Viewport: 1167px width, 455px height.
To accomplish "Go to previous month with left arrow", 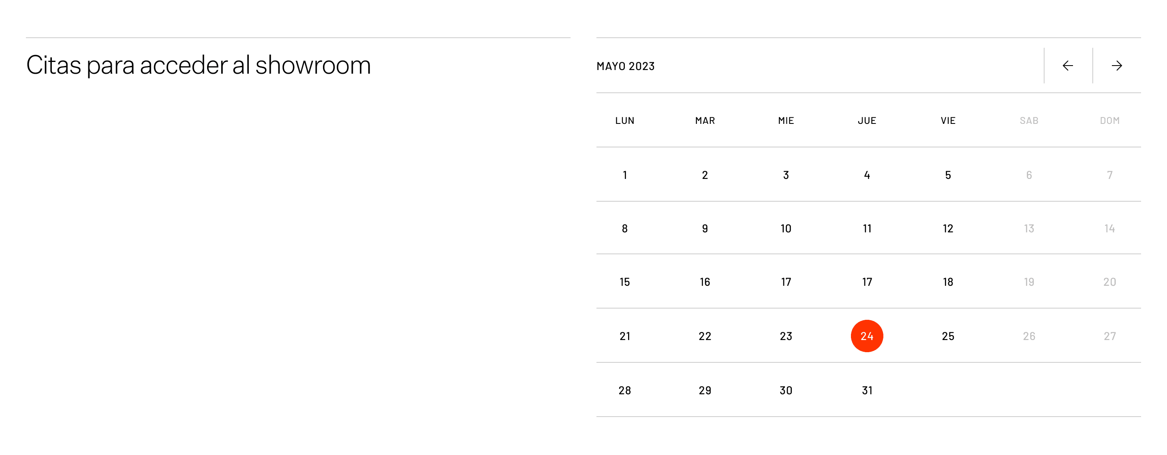I will pyautogui.click(x=1068, y=66).
